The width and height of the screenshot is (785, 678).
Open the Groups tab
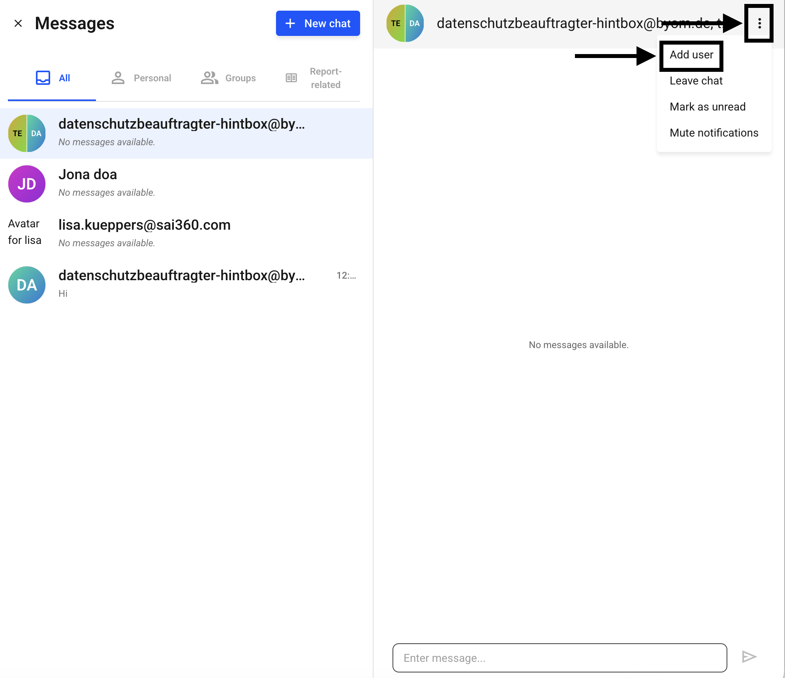coord(240,78)
